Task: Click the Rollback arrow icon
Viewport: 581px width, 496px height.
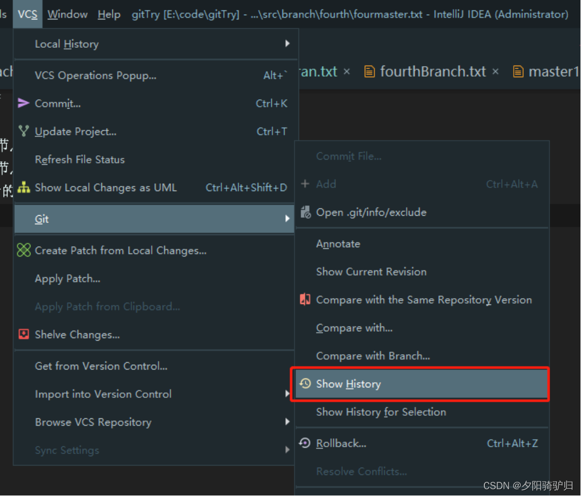Action: (305, 443)
